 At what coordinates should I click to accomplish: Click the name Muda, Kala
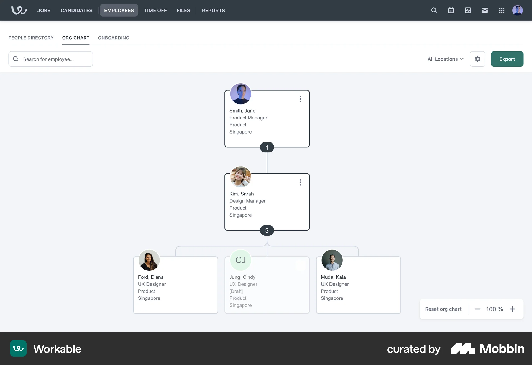333,277
